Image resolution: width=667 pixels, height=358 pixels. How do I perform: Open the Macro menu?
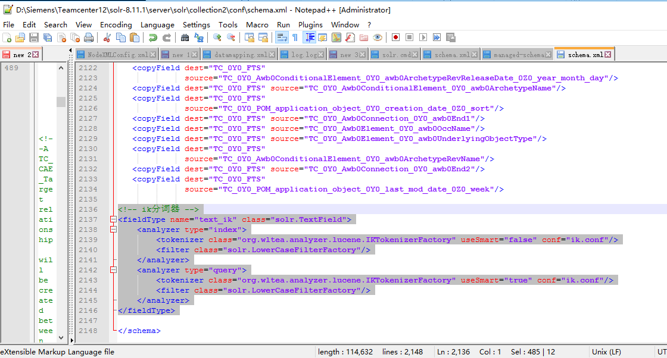[257, 24]
